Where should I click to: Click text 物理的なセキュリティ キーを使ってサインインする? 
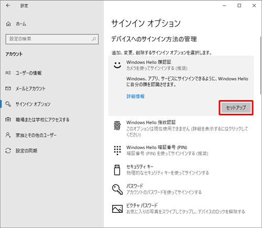tap(168, 173)
